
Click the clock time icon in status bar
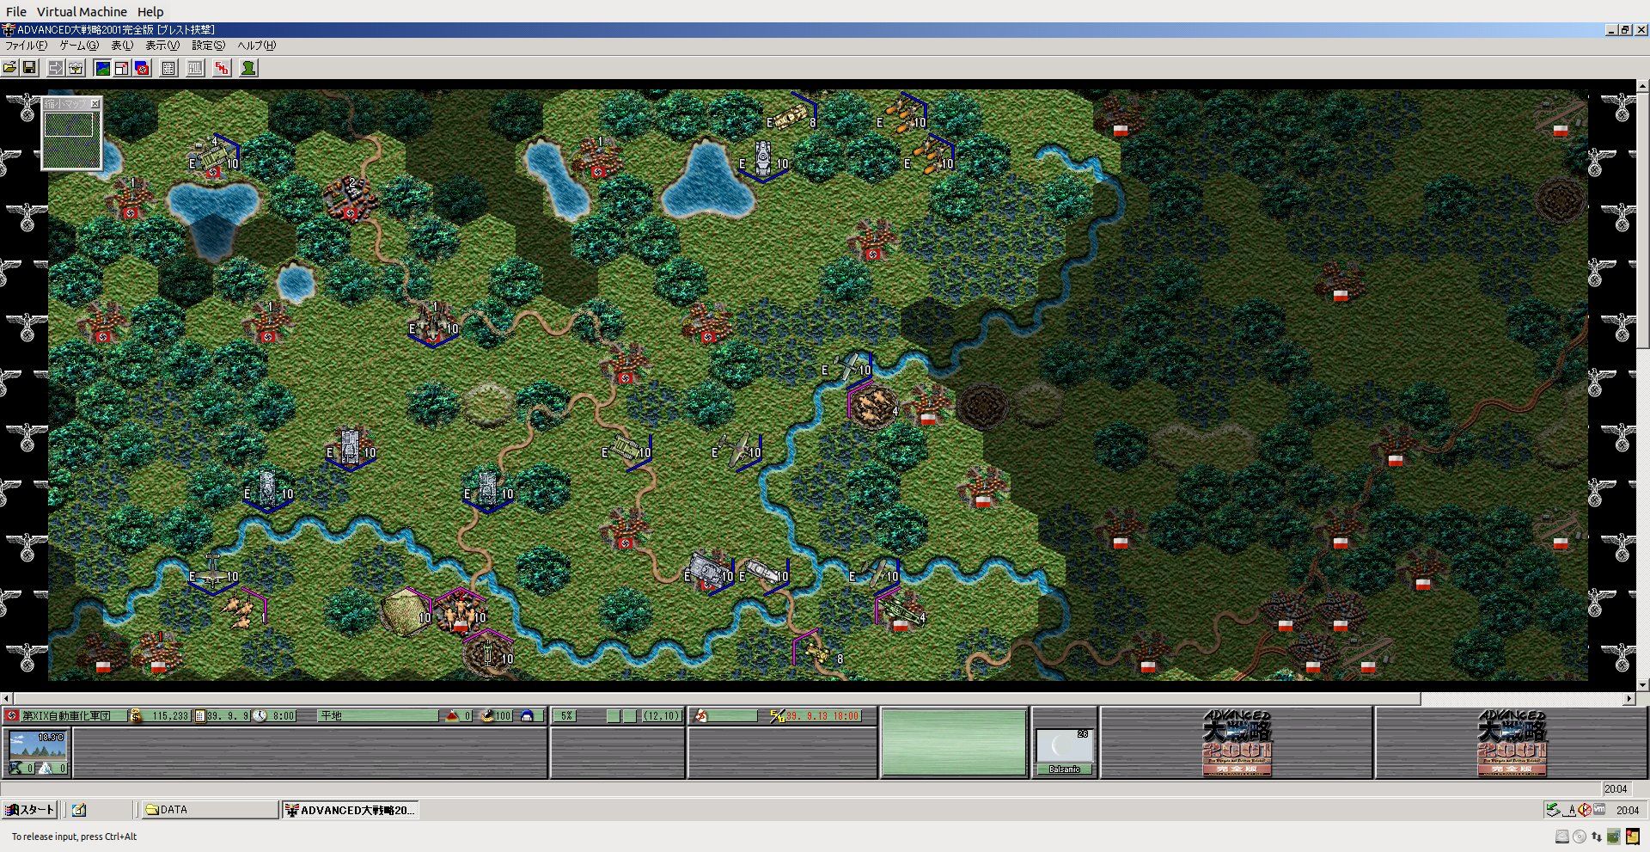point(260,715)
